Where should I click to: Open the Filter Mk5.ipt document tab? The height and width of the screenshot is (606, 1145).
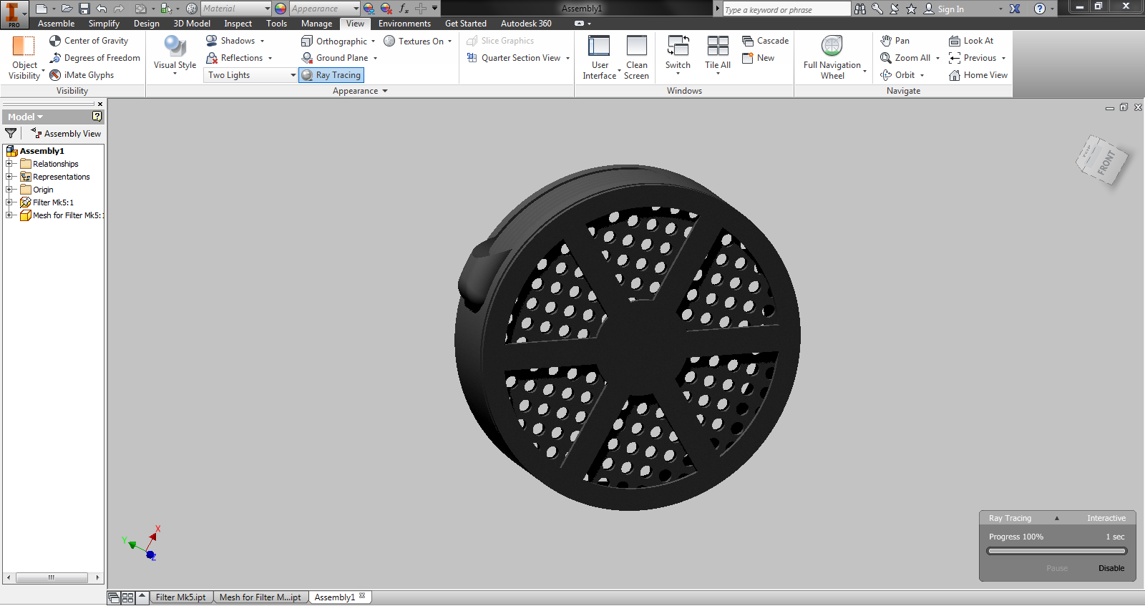(x=180, y=597)
